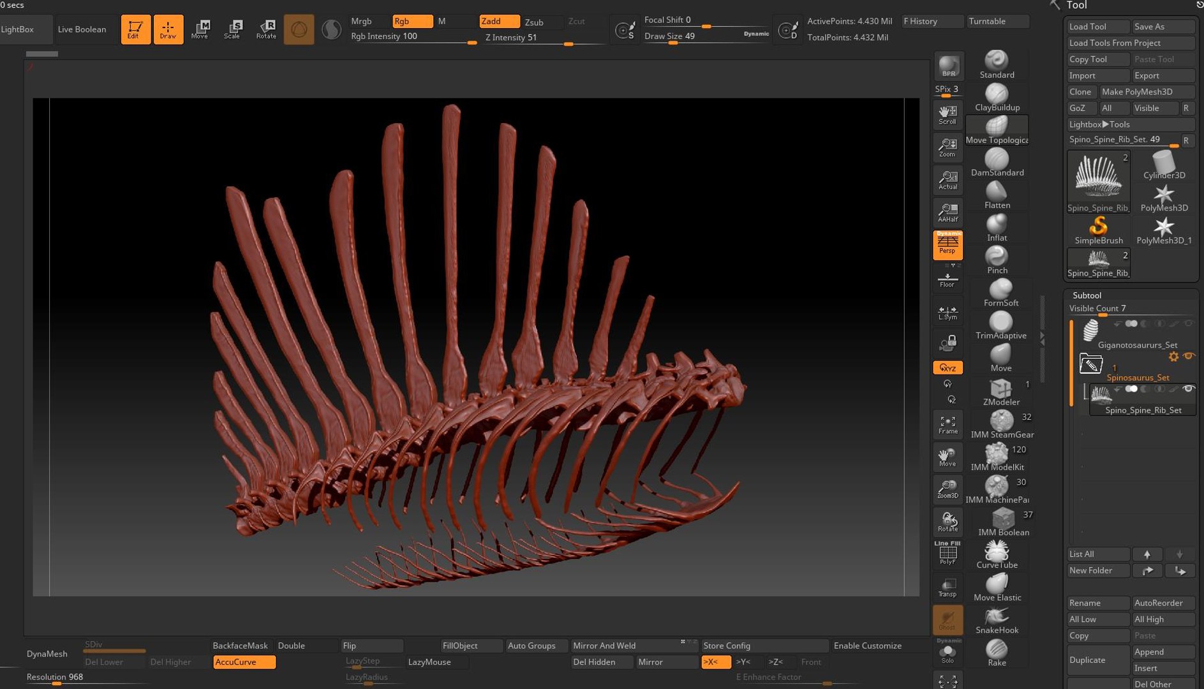Screen dimensions: 1204x689
Task: Adjust the Z Intensity slider
Action: [x=544, y=38]
